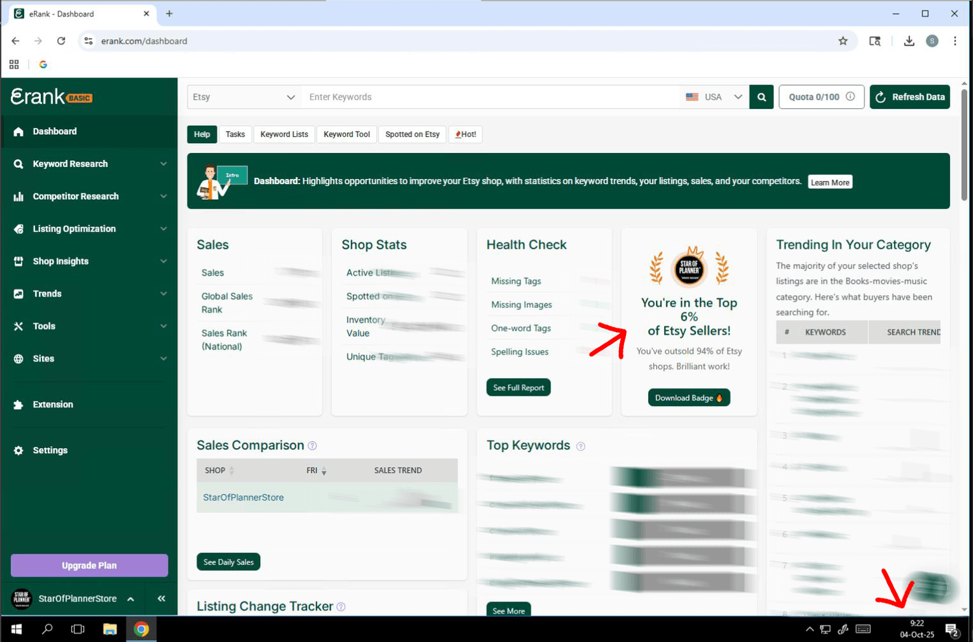Open the StarOfPlannerStore shop link
This screenshot has height=642, width=973.
243,497
